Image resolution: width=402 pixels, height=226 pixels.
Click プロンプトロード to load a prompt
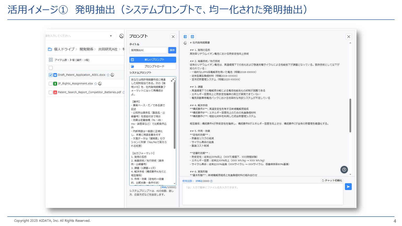153,66
